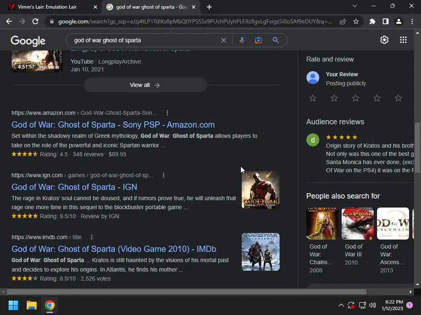The width and height of the screenshot is (421, 315).
Task: Bookmark this tab with star icon
Action: click(356, 21)
